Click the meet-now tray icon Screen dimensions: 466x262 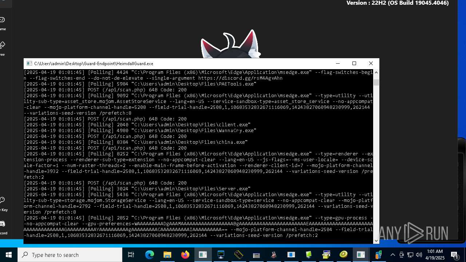tap(402, 255)
